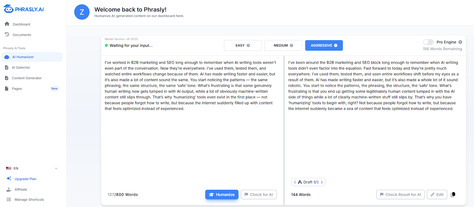Open the Content Generator tool
The image size is (474, 207).
pyautogui.click(x=27, y=78)
